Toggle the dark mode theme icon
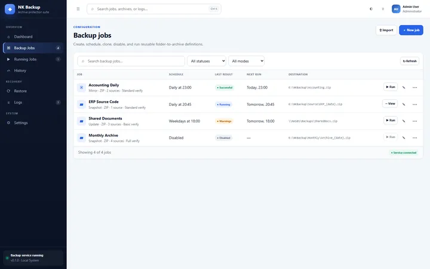 point(371,9)
